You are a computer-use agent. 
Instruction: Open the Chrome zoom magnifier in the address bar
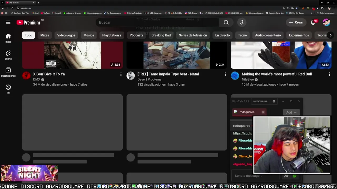[x=284, y=8]
